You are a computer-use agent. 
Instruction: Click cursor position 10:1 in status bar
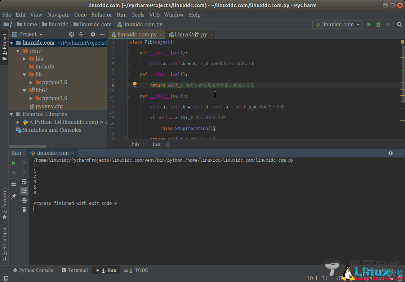point(312,278)
